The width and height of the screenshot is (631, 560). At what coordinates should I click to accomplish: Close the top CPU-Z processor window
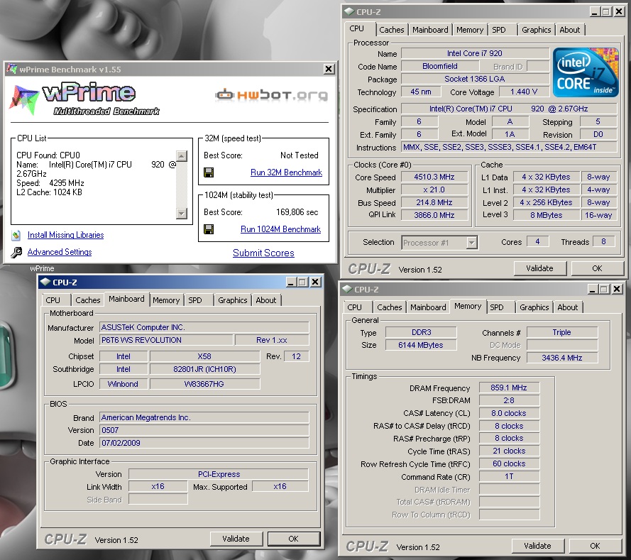point(620,11)
